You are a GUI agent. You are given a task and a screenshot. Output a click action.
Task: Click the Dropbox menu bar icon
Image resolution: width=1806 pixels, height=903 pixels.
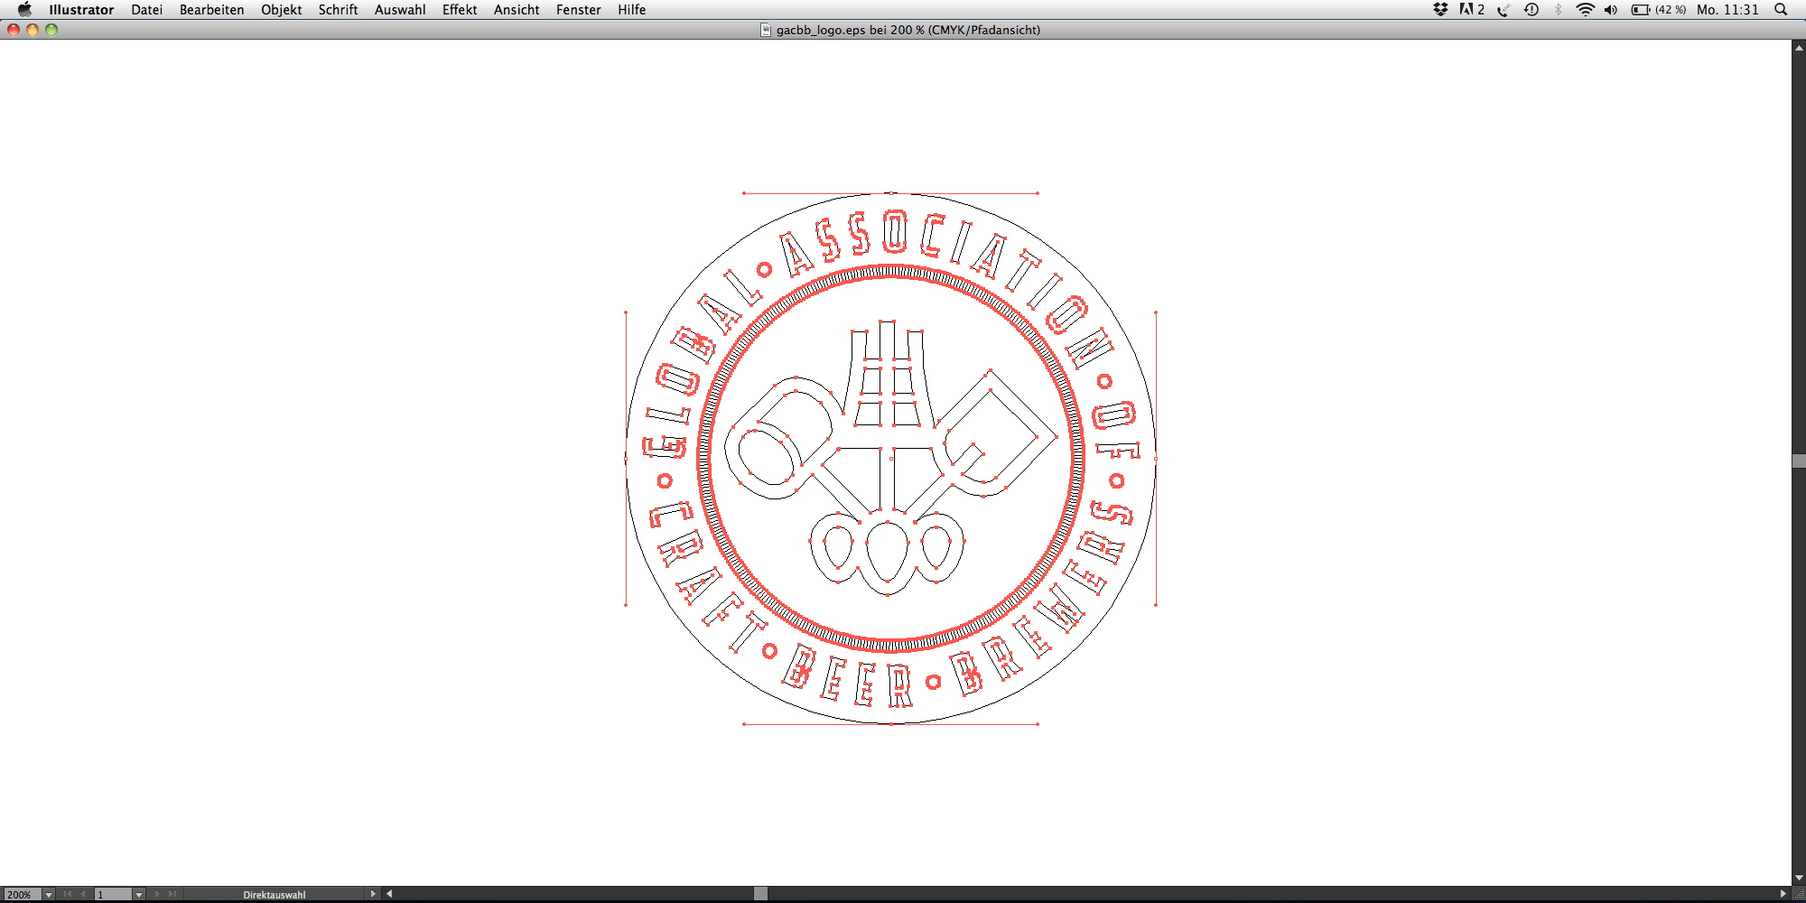pos(1440,9)
